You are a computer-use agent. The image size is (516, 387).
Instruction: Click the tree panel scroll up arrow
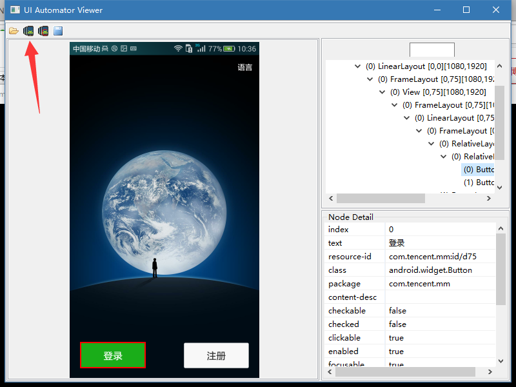(x=499, y=66)
